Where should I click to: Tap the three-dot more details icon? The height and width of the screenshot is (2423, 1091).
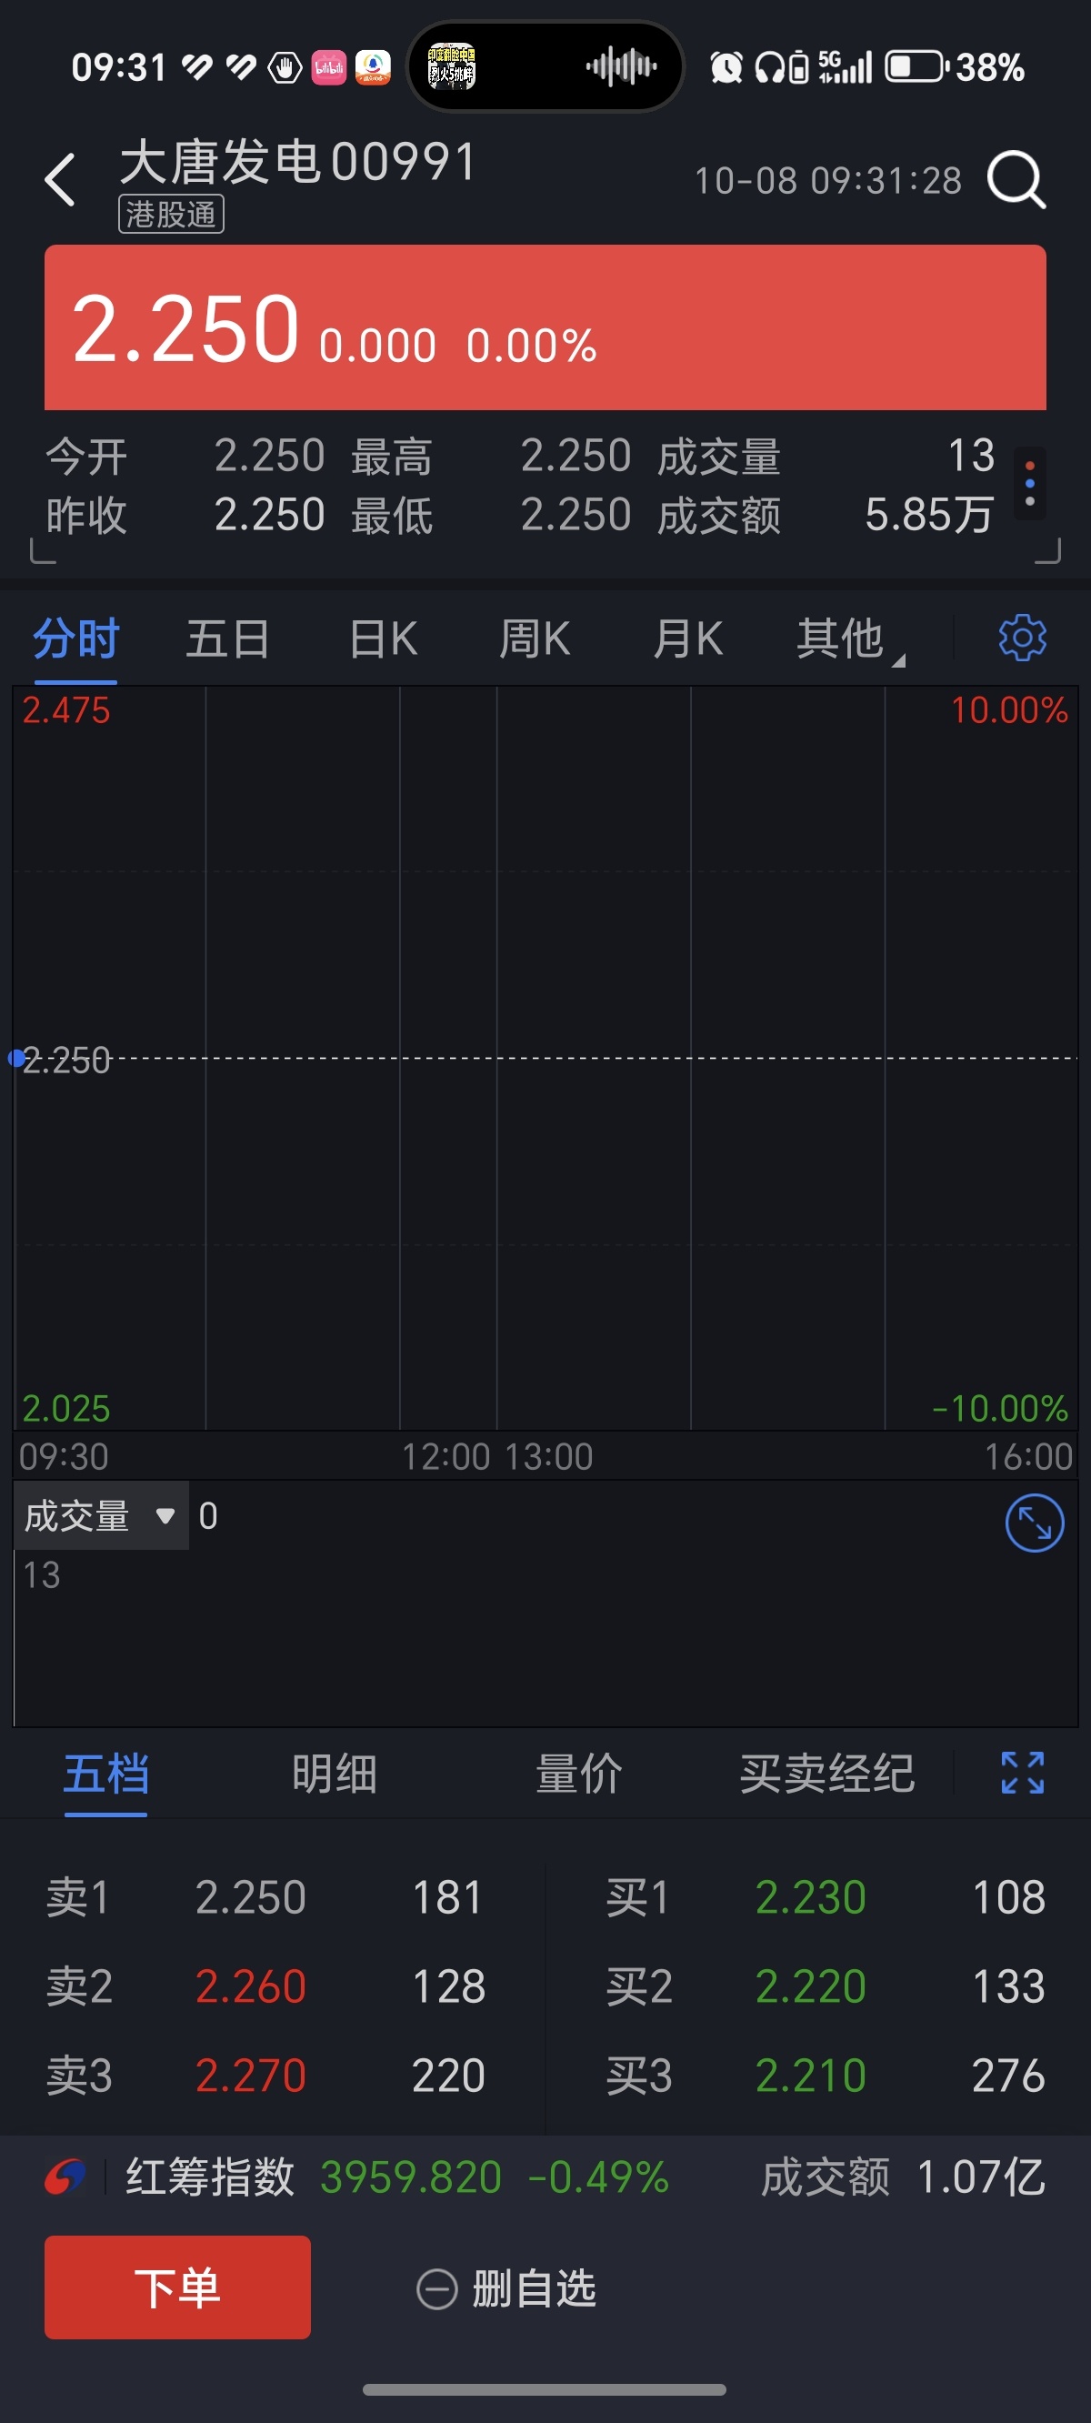[x=1030, y=484]
